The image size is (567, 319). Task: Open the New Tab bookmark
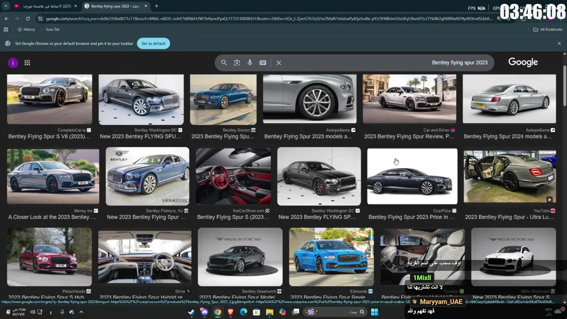click(x=53, y=29)
